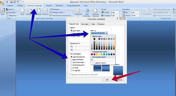176x96 pixels.
Task: Expand the Расстановка переносов dropdown
Action: click(x=61, y=15)
